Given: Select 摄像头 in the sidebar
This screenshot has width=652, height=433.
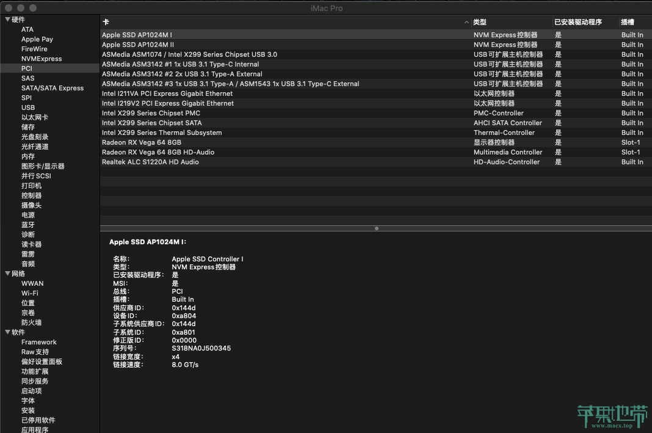Looking at the screenshot, I should click(x=31, y=205).
